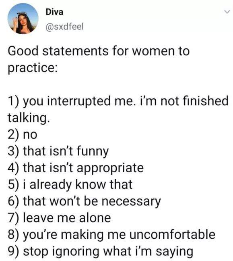This screenshot has height=261, width=233.
Task: Click the 'Good statements for women to' line
Action: tap(99, 51)
